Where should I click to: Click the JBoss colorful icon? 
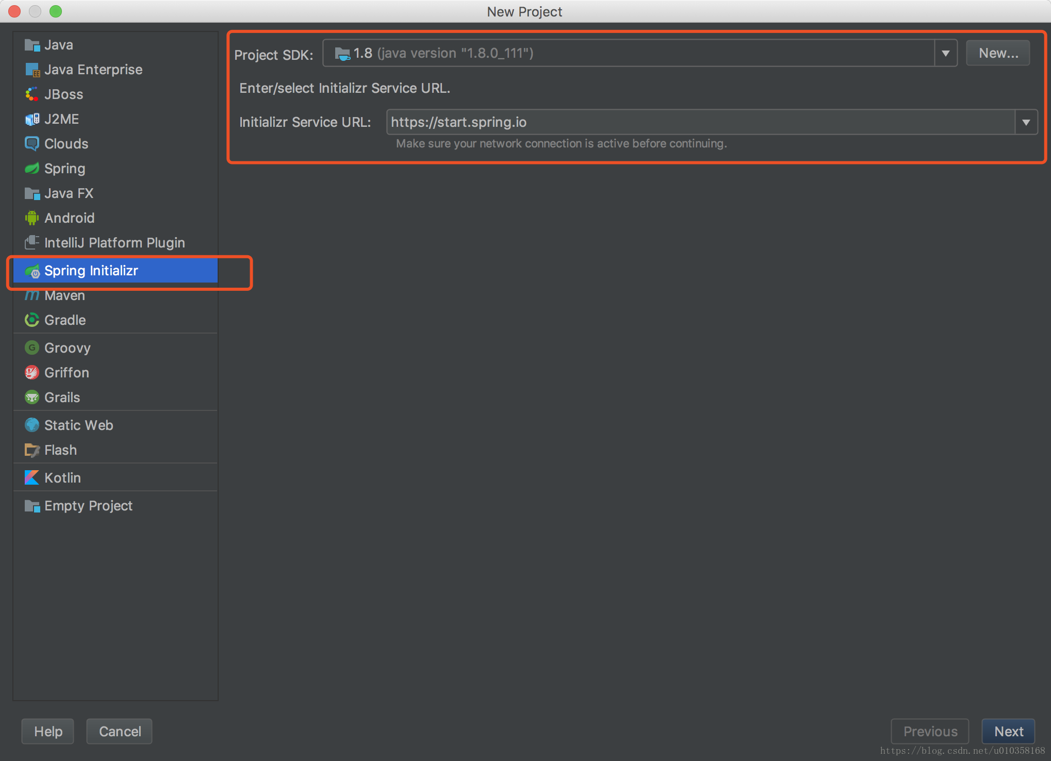pos(32,94)
